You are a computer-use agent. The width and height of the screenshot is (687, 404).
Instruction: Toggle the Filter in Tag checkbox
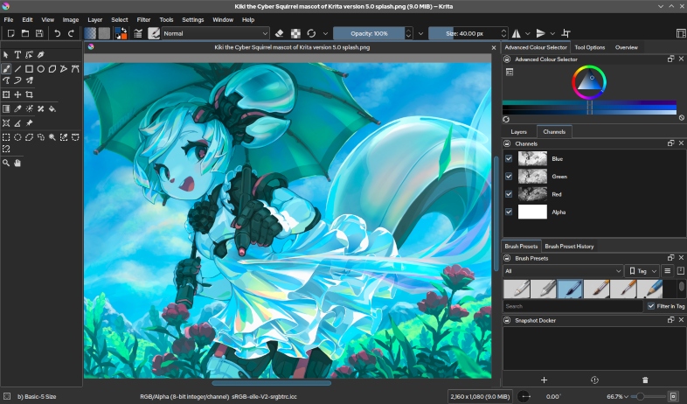tap(651, 306)
